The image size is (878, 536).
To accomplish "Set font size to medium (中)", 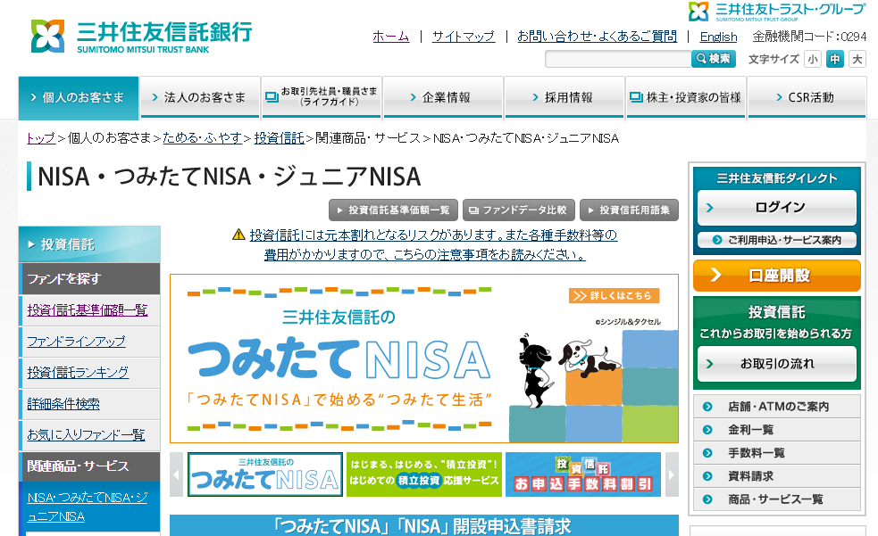I will 835,59.
